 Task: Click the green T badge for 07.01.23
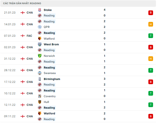coord(150,36)
